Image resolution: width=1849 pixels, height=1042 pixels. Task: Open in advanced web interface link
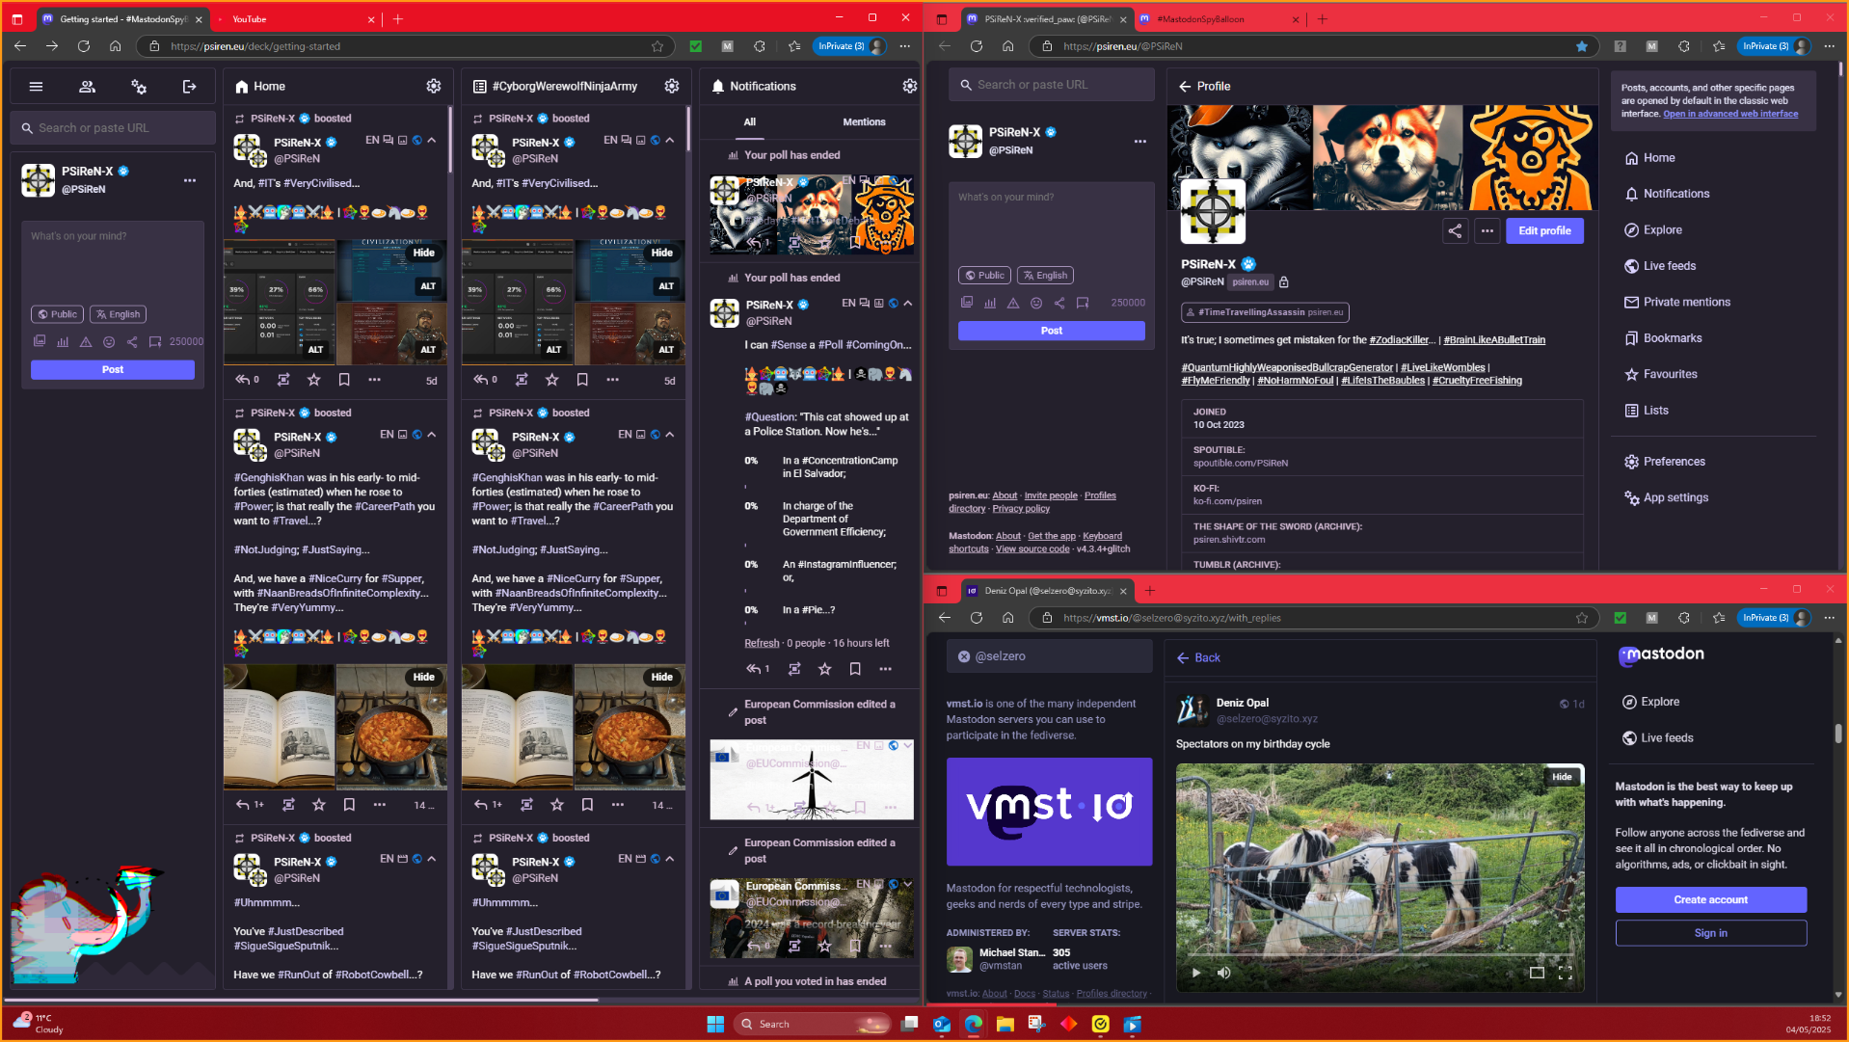[x=1730, y=115]
